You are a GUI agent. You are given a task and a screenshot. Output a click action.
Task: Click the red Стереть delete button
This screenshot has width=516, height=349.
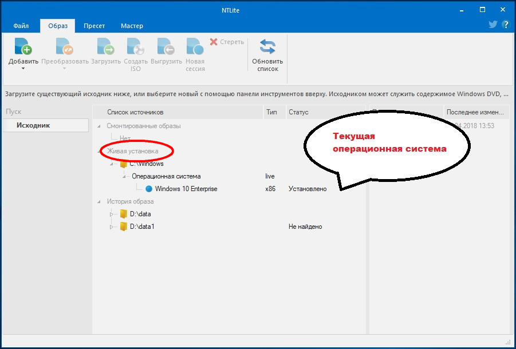[x=227, y=42]
